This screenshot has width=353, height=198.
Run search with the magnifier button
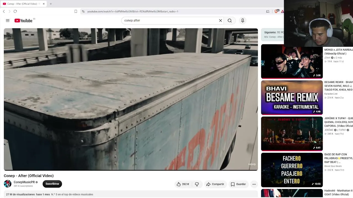pos(229,21)
